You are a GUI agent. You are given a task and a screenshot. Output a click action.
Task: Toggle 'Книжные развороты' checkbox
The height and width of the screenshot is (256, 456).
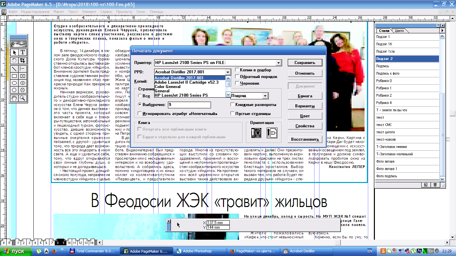tap(232, 105)
